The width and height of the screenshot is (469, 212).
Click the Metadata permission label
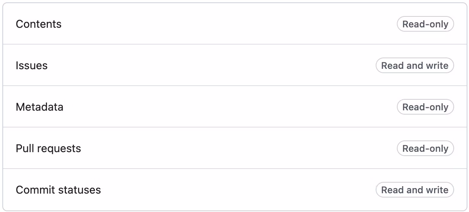click(x=39, y=107)
